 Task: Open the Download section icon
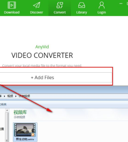pos(12,5)
